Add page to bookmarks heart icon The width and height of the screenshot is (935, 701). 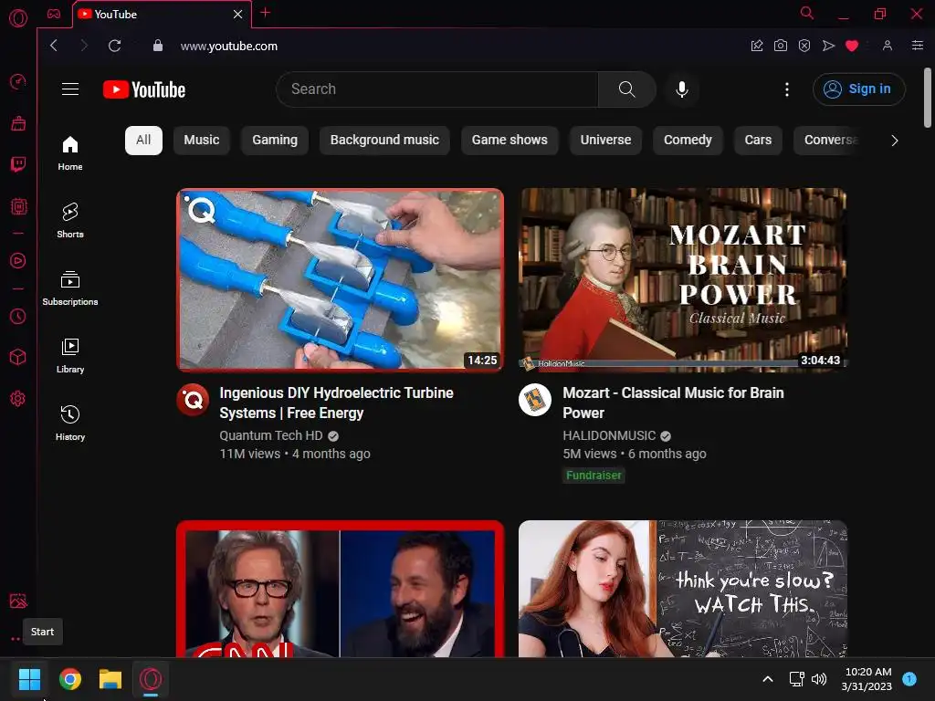pyautogui.click(x=852, y=46)
